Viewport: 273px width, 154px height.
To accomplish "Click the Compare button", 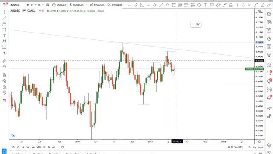I will pos(59,5).
